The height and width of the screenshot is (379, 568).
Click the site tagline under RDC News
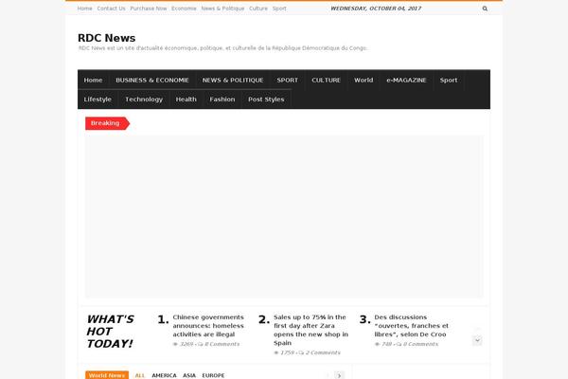coord(222,48)
